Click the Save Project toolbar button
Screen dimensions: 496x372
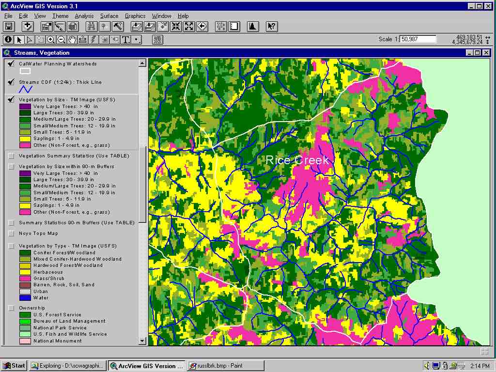tap(9, 27)
